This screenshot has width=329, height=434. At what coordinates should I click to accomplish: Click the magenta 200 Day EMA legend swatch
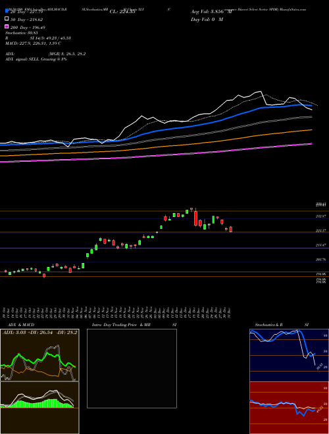(x=7, y=26)
